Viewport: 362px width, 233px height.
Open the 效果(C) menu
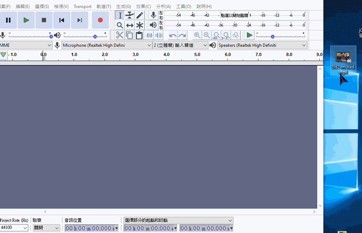(x=143, y=7)
